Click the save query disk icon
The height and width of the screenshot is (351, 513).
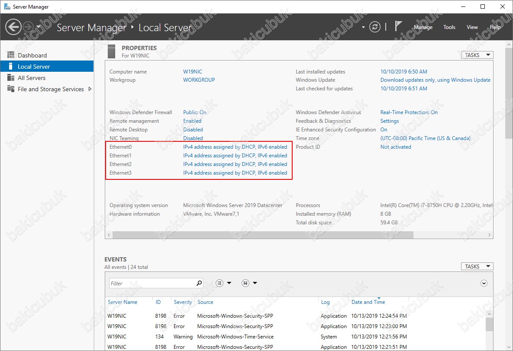(245, 283)
